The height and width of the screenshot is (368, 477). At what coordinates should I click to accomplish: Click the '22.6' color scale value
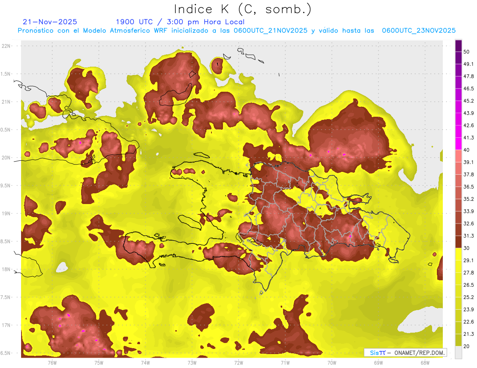tap(469, 322)
